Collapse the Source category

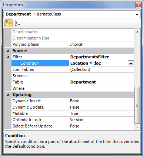tap(8, 51)
